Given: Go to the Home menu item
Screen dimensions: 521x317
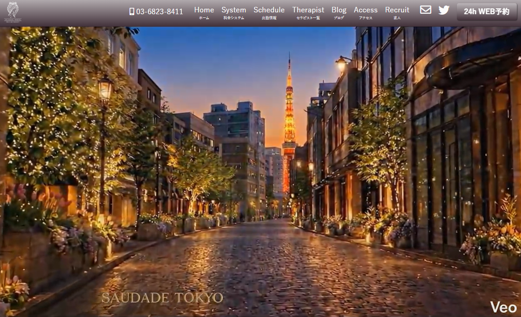Looking at the screenshot, I should click(204, 13).
